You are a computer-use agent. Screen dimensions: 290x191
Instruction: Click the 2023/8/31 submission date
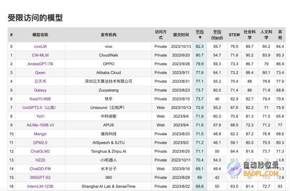(181, 81)
